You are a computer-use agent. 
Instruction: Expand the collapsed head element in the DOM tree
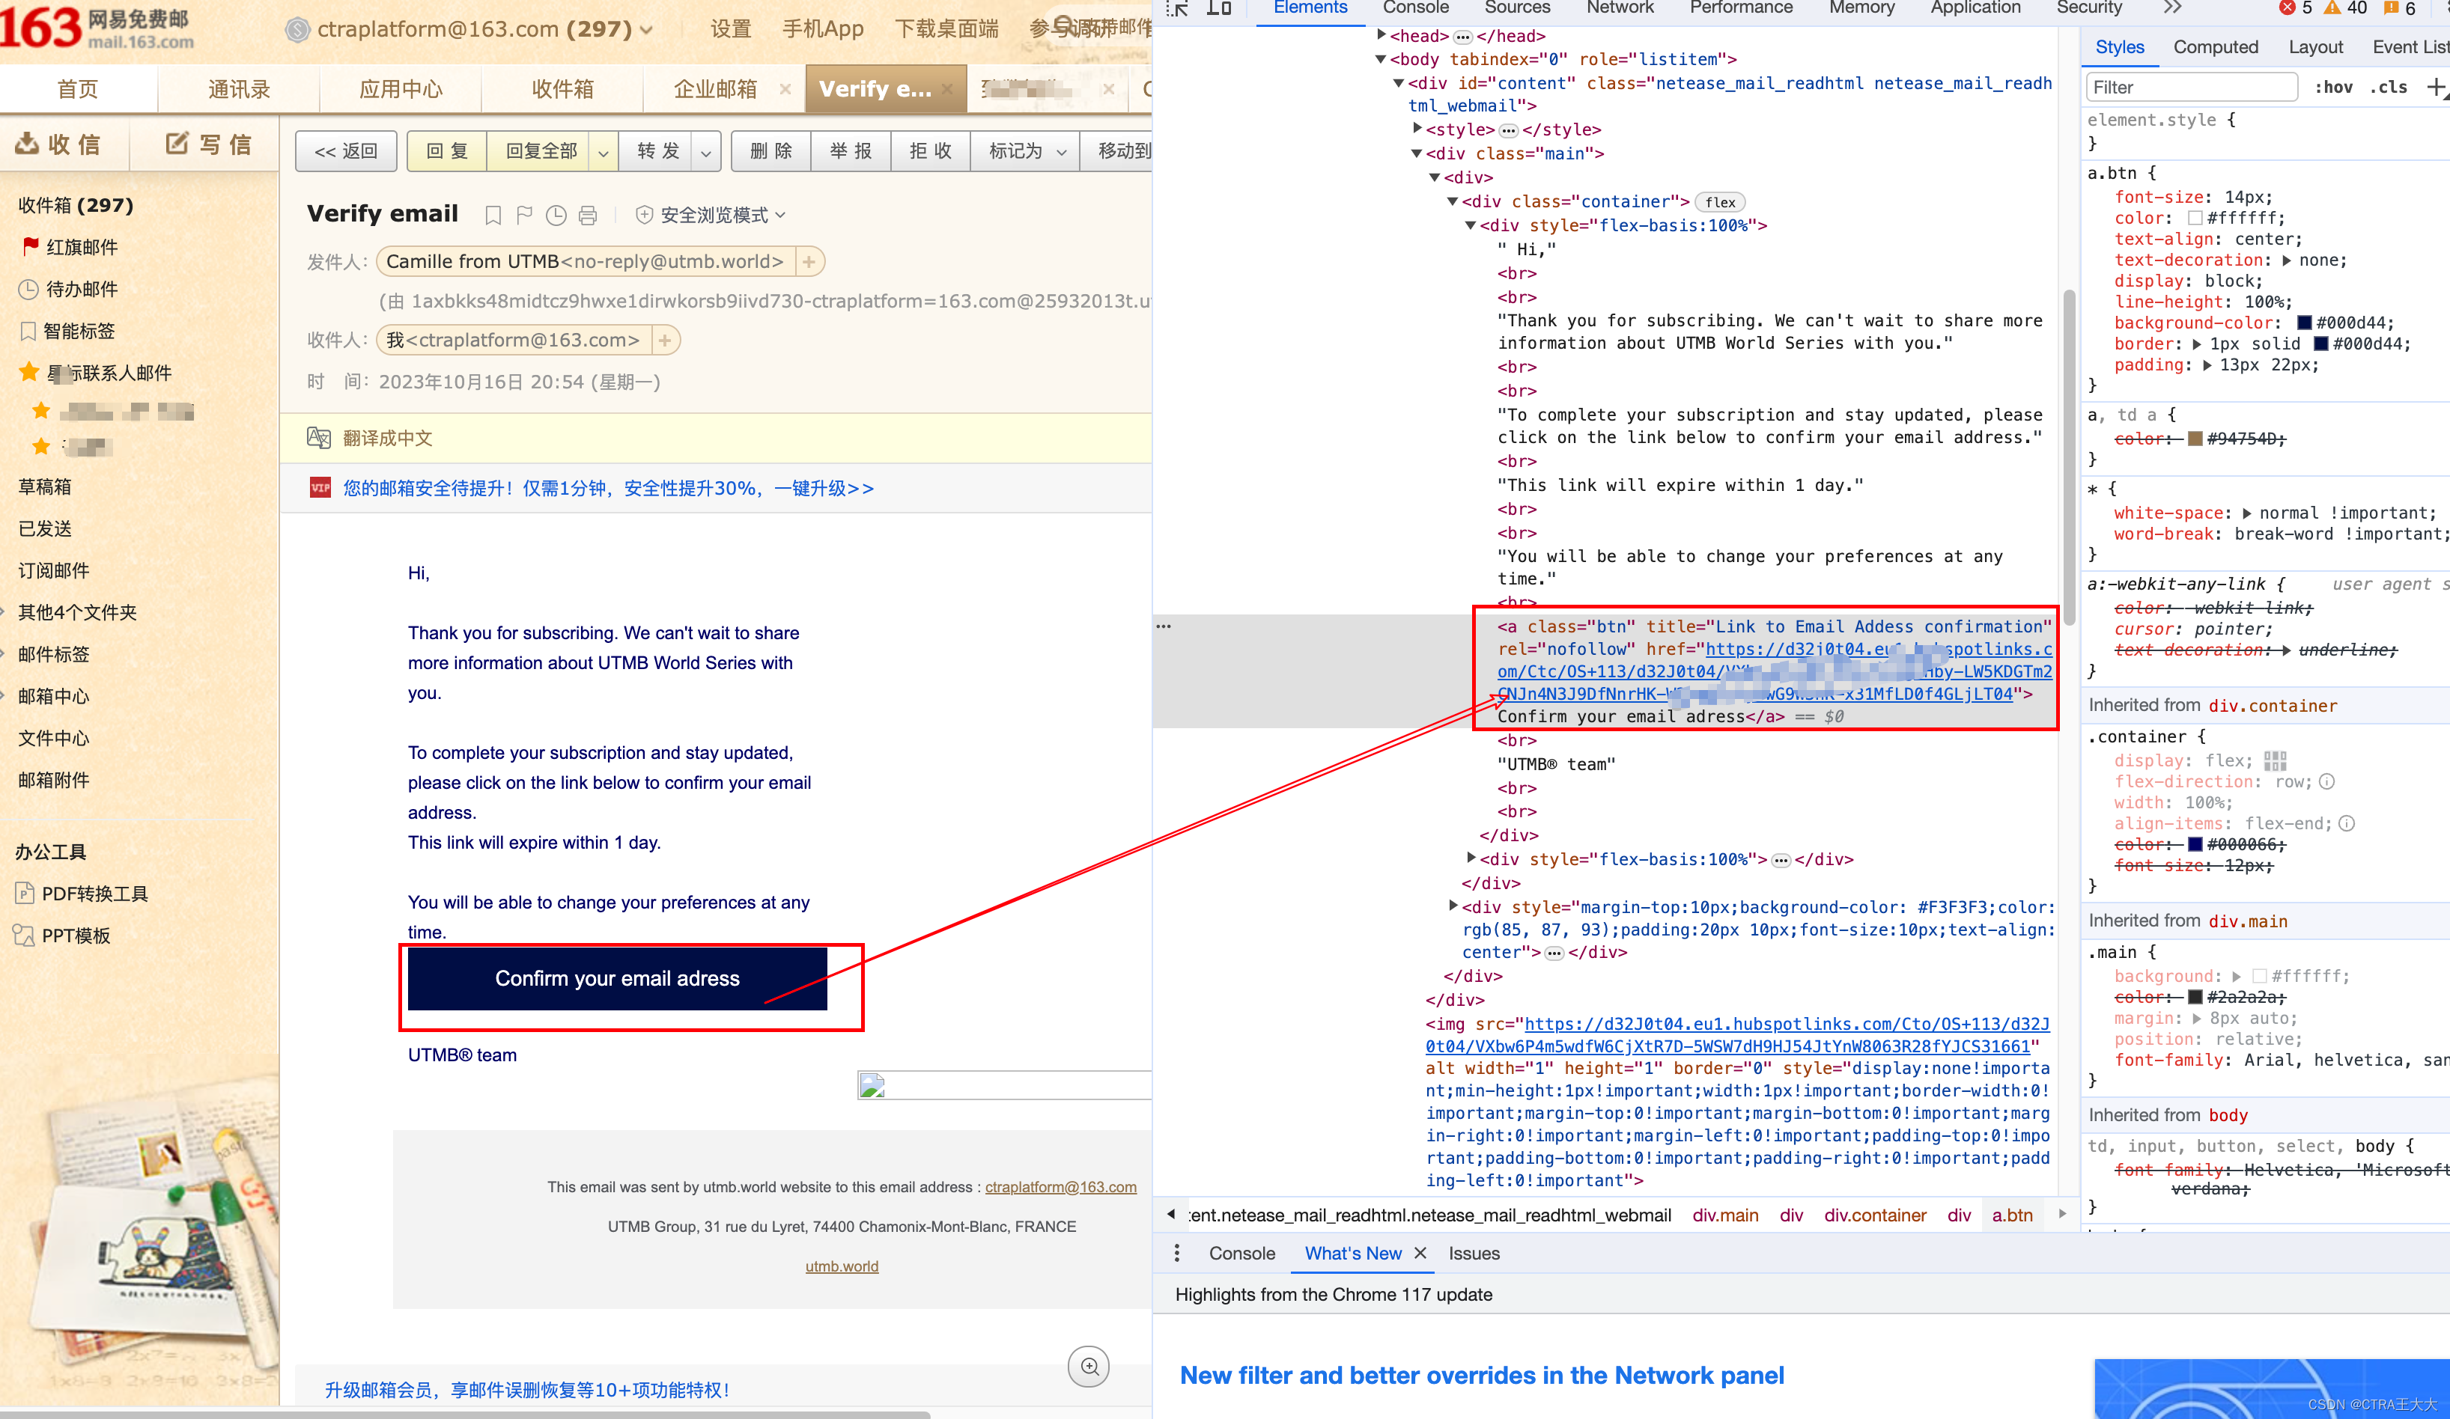(1381, 35)
